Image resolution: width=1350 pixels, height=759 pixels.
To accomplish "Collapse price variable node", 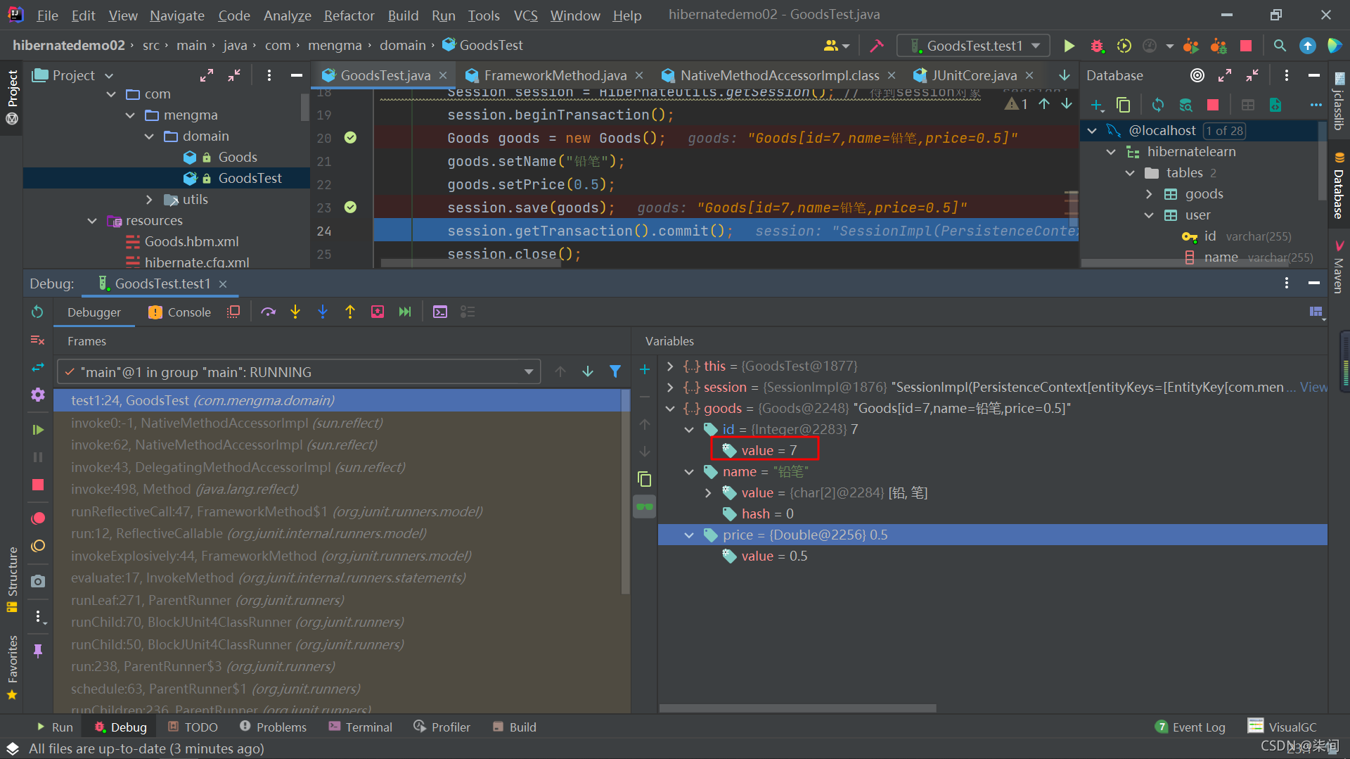I will coord(689,535).
